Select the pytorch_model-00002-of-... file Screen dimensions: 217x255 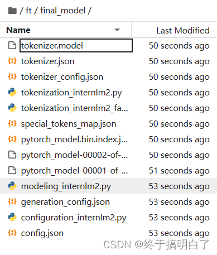(x=108, y=155)
